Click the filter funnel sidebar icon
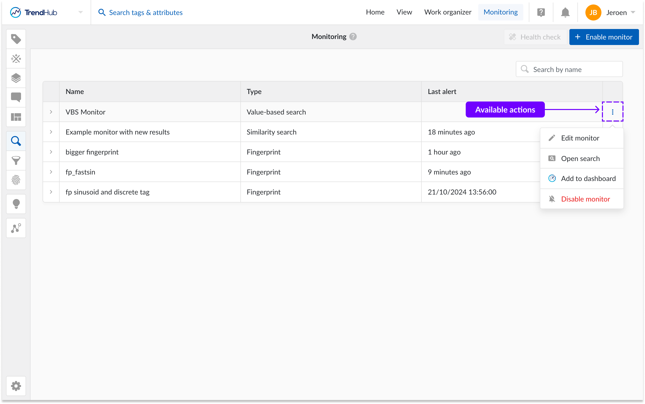This screenshot has width=645, height=404. pyautogui.click(x=16, y=160)
